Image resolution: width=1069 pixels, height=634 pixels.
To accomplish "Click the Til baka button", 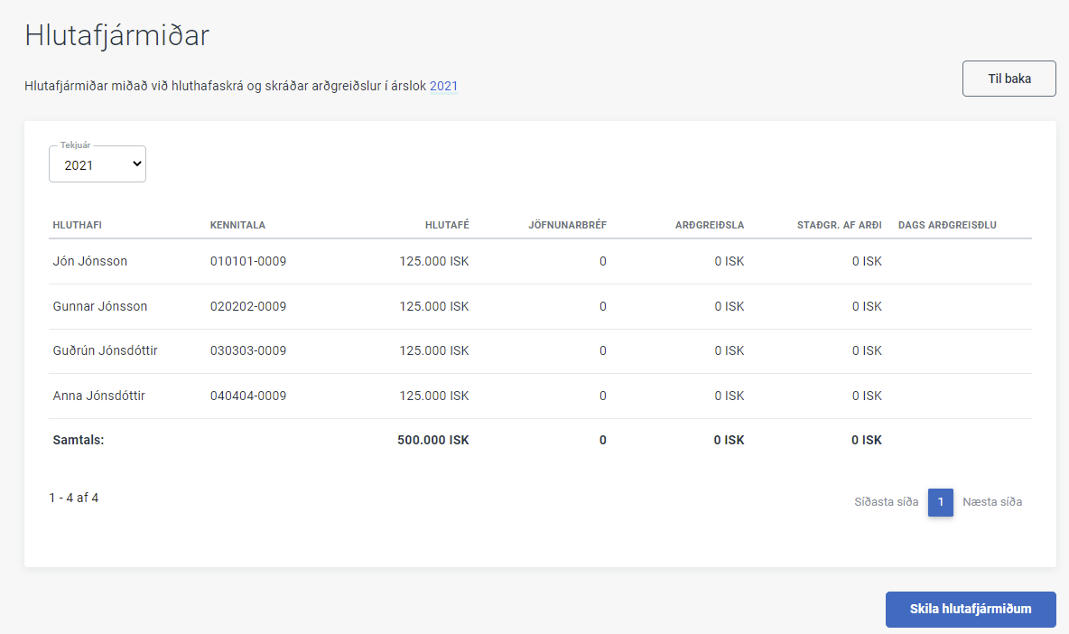I will [x=1009, y=79].
